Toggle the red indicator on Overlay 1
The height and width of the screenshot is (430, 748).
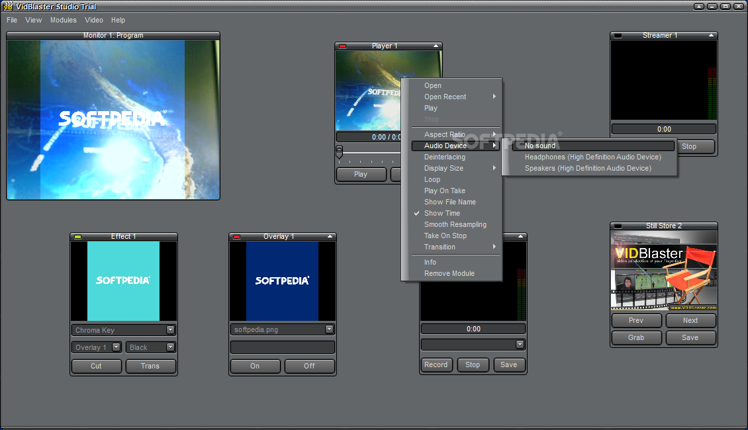click(x=236, y=236)
